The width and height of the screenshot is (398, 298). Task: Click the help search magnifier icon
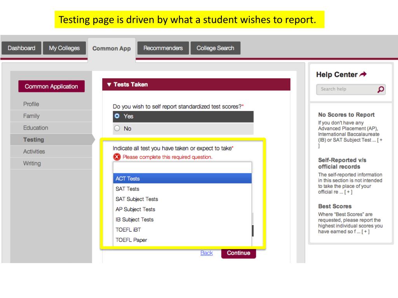coord(381,90)
